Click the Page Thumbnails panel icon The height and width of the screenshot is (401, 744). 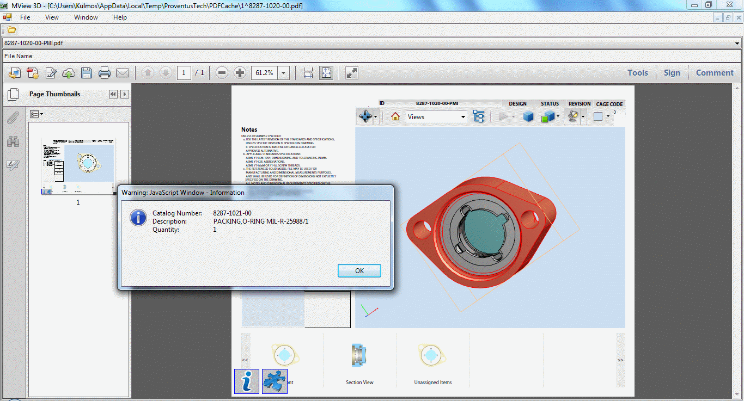point(13,95)
